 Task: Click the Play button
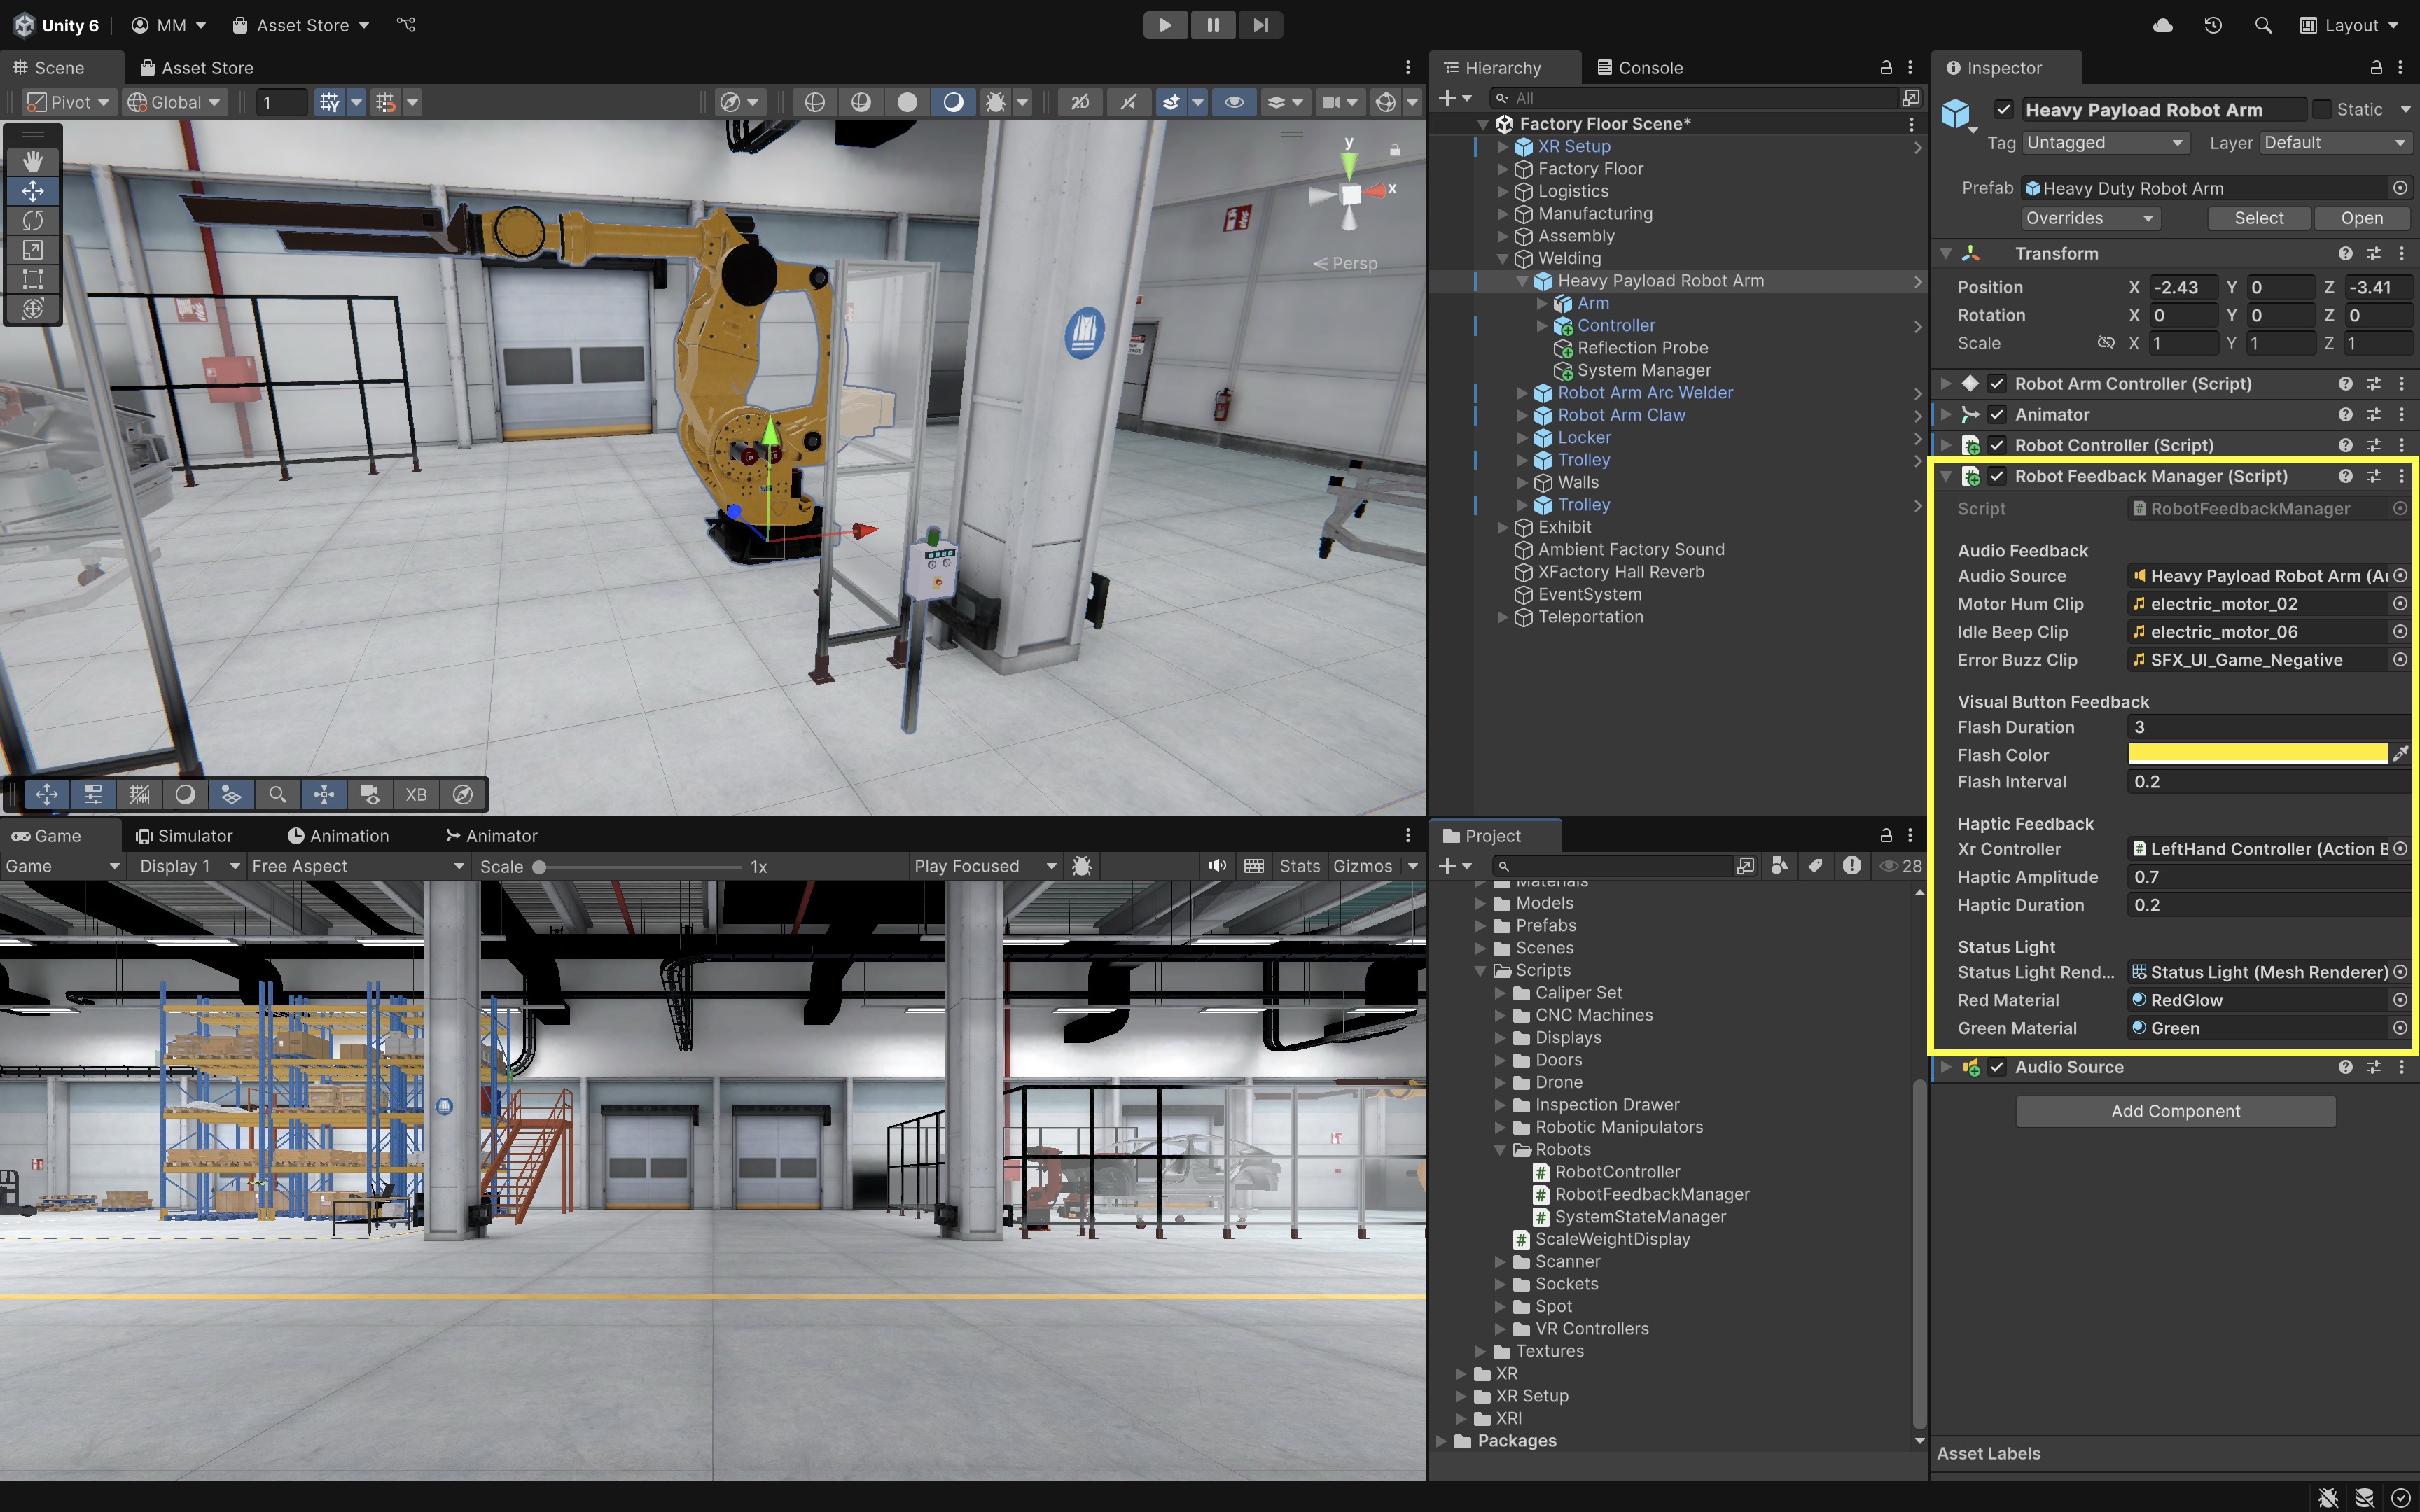click(x=1165, y=25)
